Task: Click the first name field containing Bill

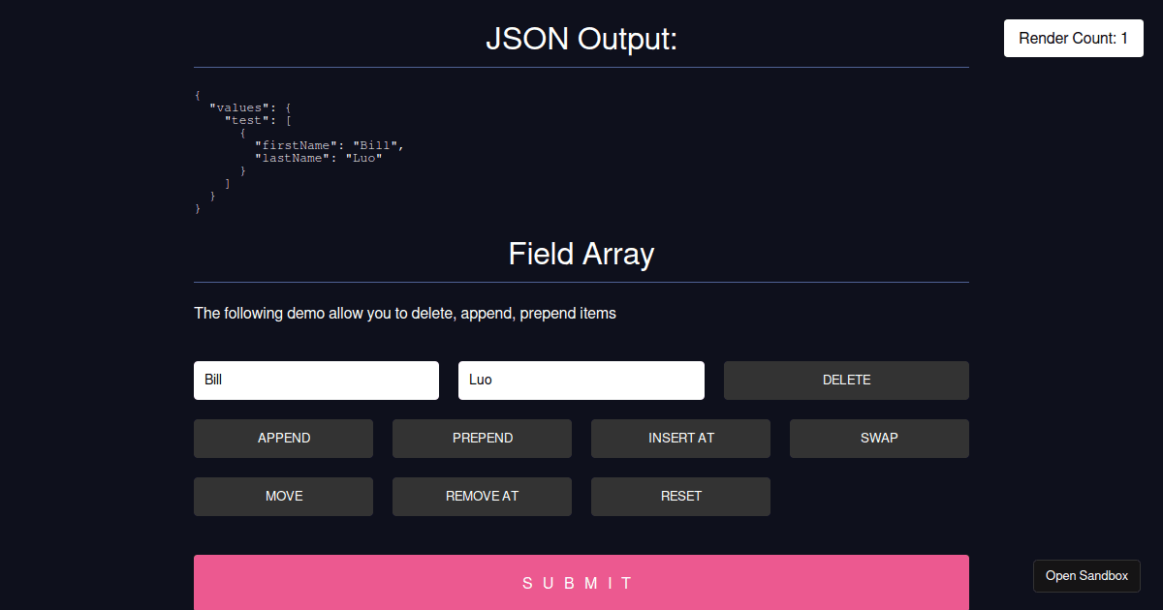Action: pyautogui.click(x=316, y=381)
